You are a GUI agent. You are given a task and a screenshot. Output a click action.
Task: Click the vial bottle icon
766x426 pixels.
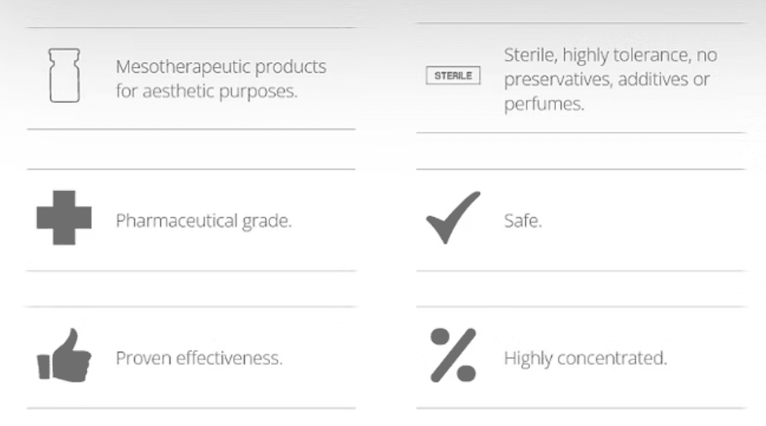point(64,76)
